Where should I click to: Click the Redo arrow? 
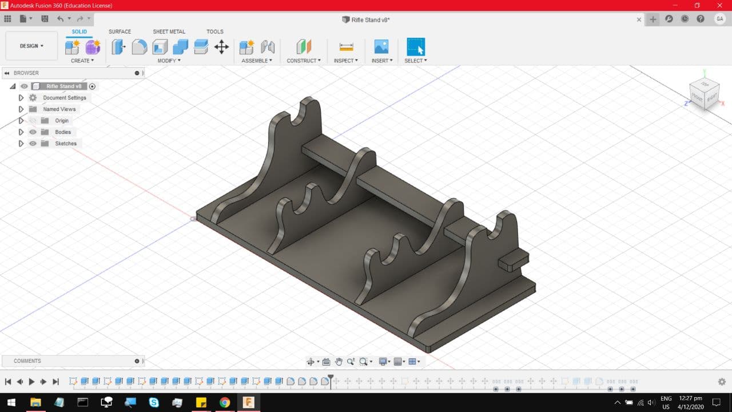[80, 19]
